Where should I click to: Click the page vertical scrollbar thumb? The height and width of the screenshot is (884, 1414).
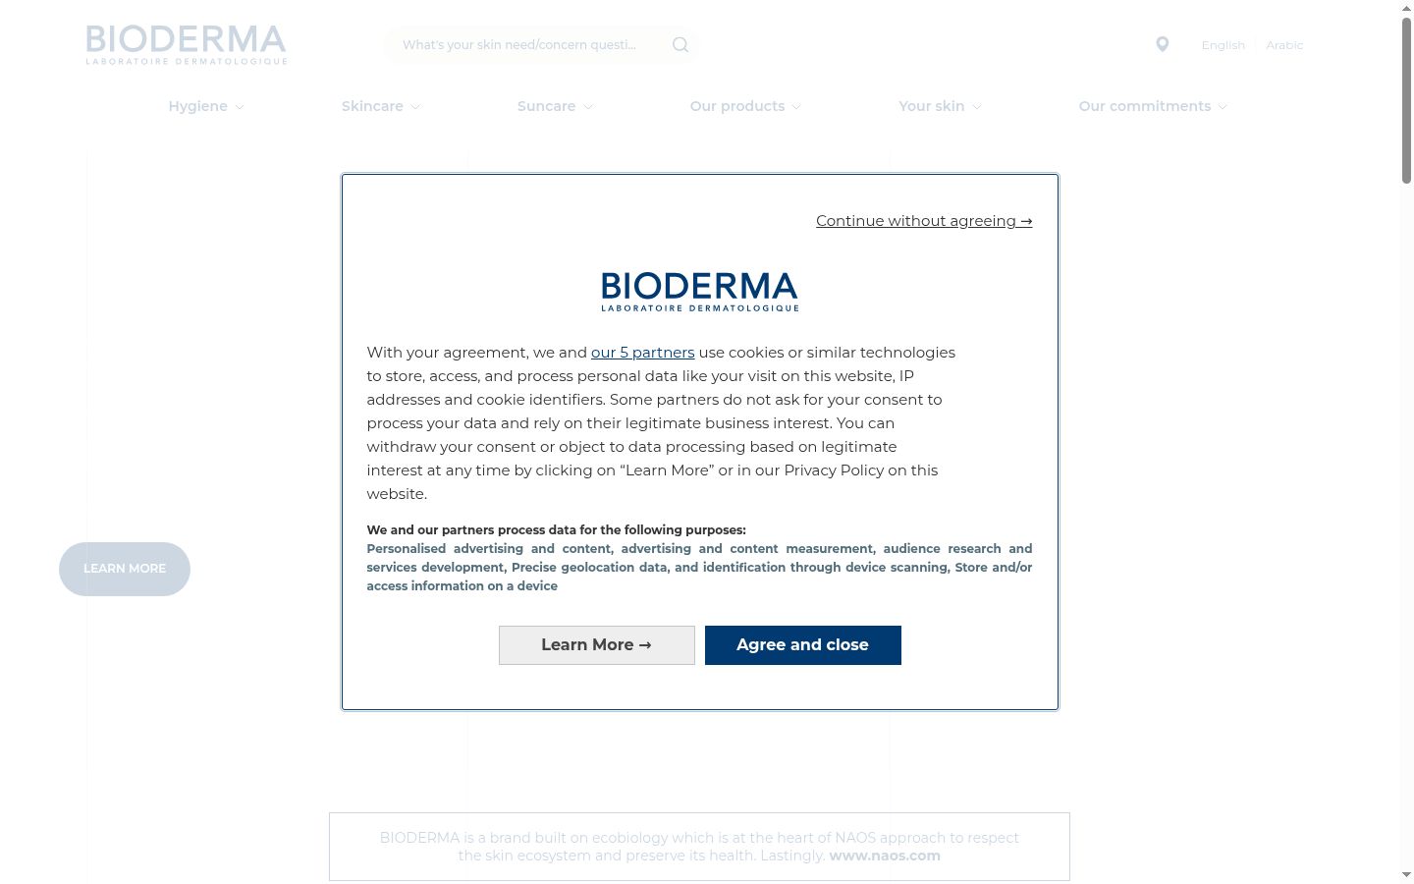coord(1406,100)
